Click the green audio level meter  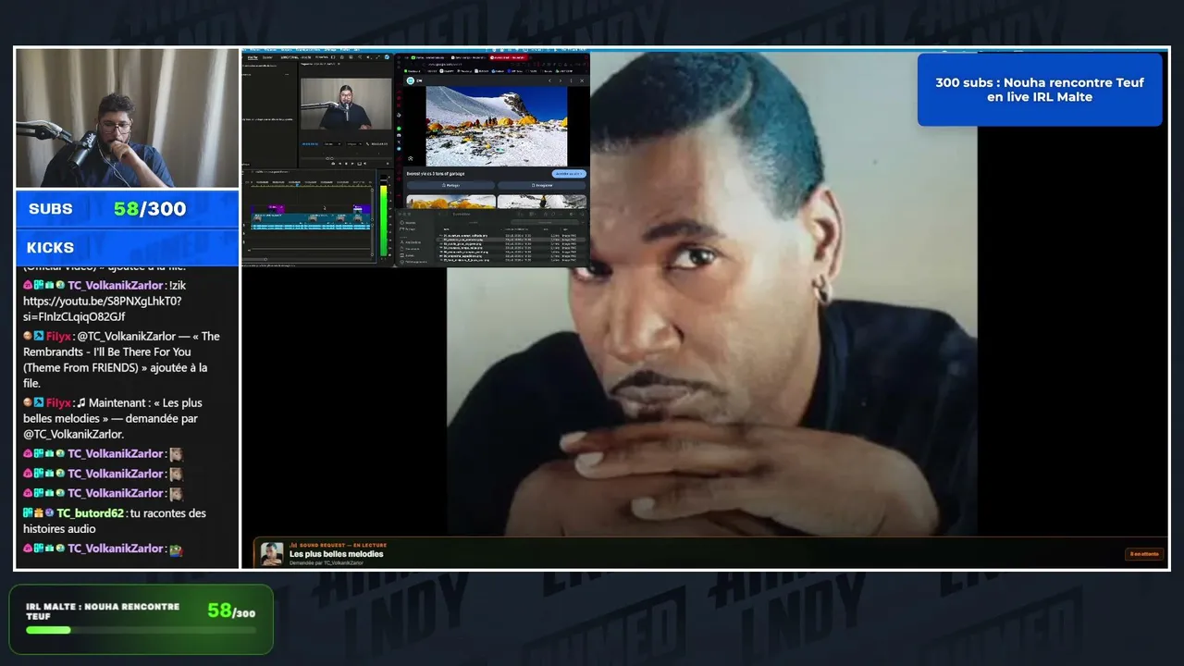(x=384, y=220)
